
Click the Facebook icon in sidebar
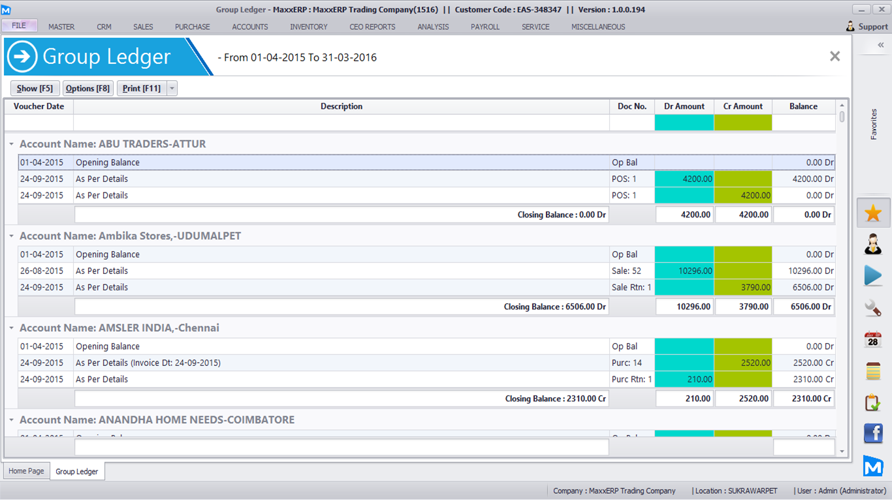[873, 433]
